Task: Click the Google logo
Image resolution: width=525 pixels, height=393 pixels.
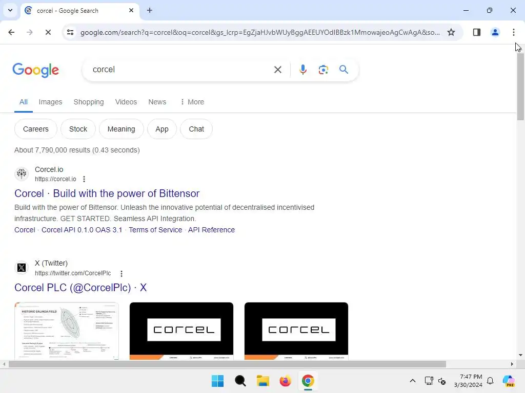Action: coord(35,70)
